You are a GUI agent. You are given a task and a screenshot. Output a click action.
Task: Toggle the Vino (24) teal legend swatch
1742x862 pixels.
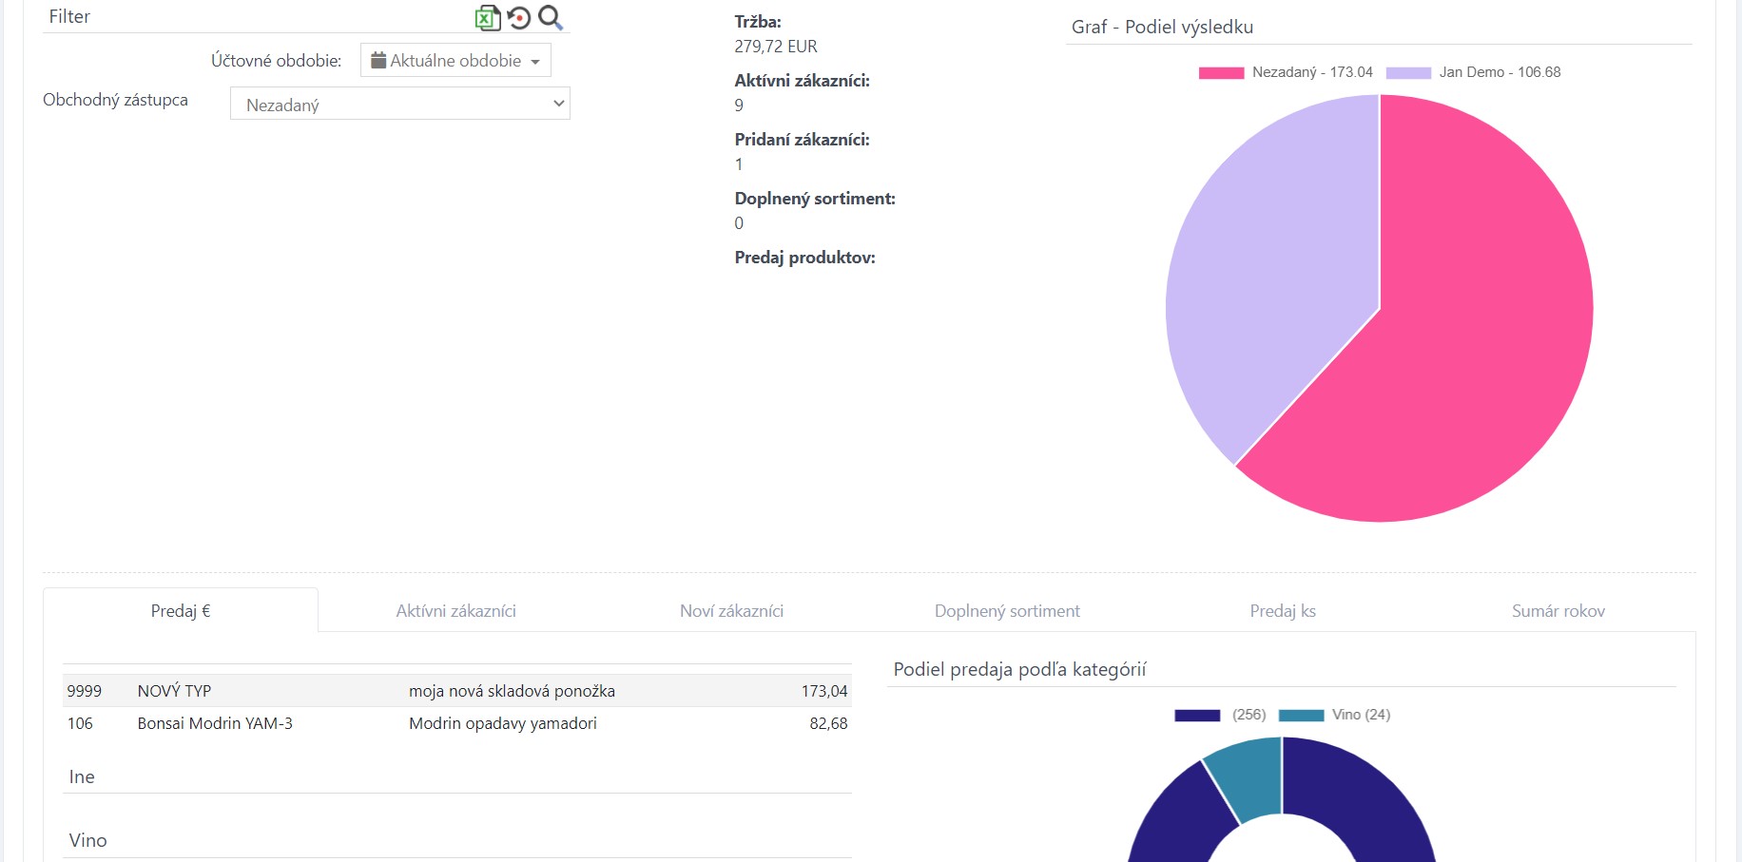[x=1302, y=715]
